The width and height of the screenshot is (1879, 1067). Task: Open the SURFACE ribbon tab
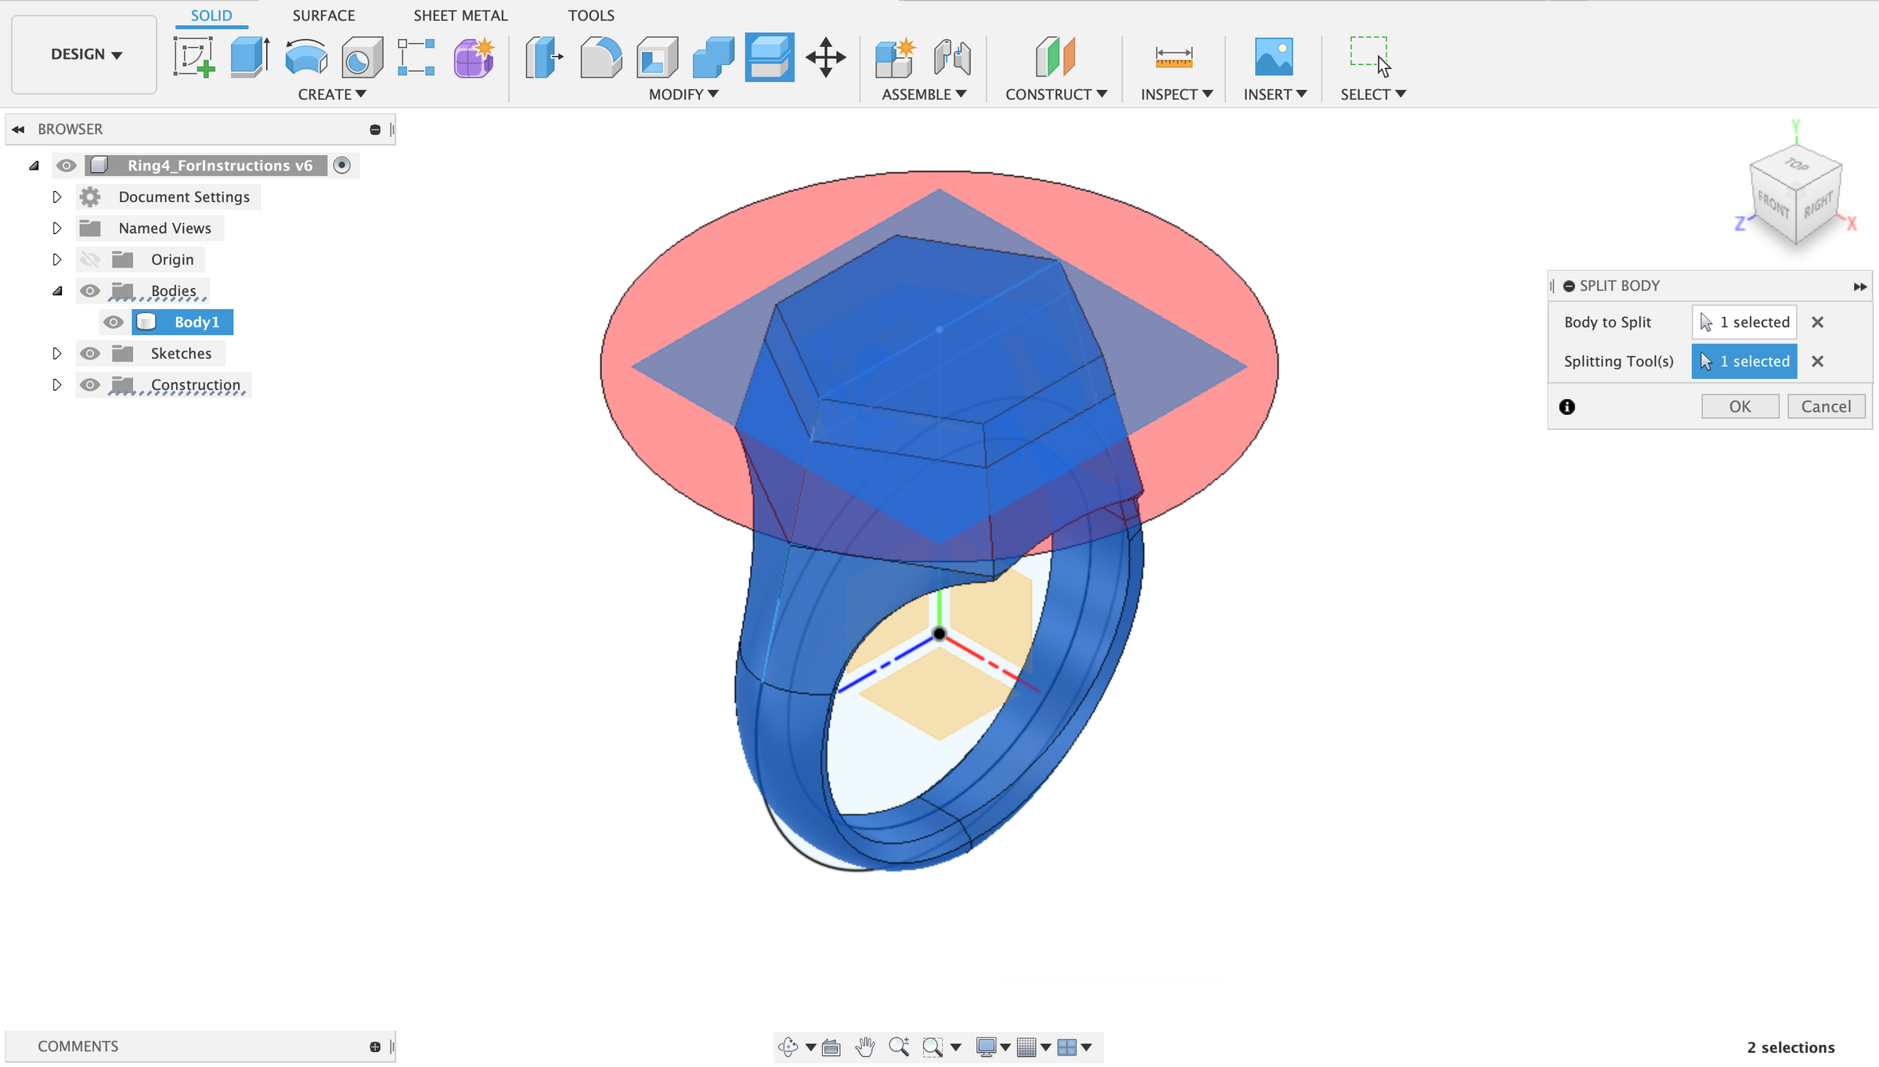click(323, 15)
